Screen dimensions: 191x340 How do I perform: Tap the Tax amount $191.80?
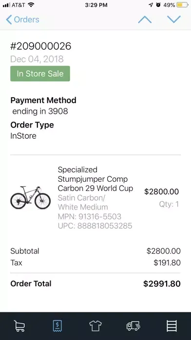[x=167, y=263]
